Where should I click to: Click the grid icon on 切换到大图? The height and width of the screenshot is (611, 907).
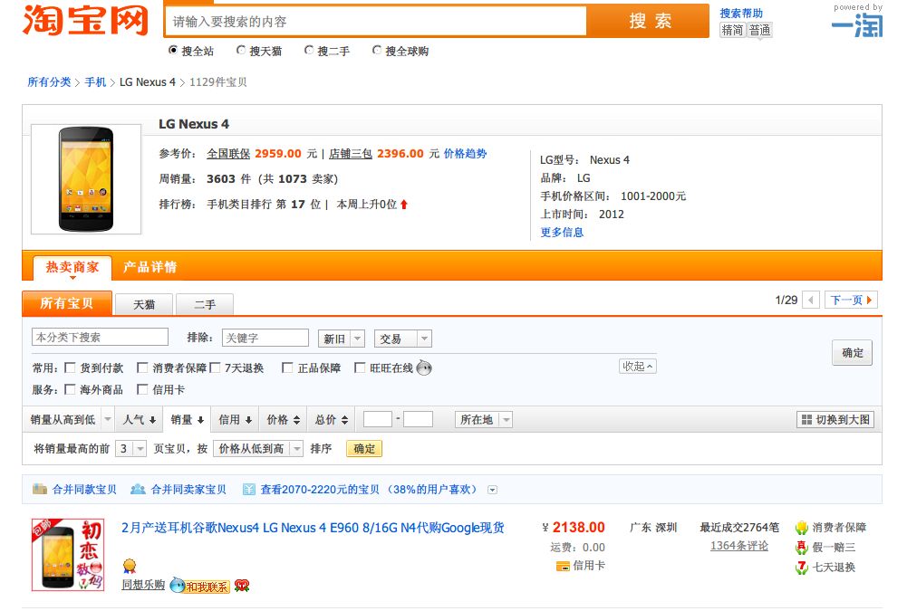807,420
